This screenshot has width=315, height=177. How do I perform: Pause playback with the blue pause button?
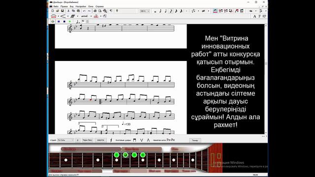[59, 22]
